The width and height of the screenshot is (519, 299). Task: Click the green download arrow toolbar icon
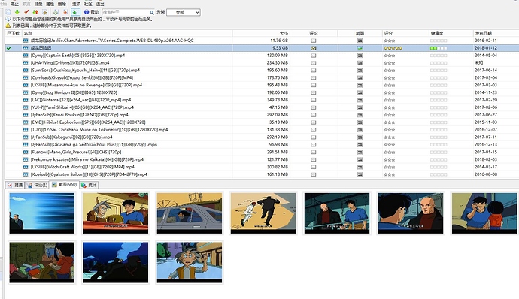[x=17, y=12]
